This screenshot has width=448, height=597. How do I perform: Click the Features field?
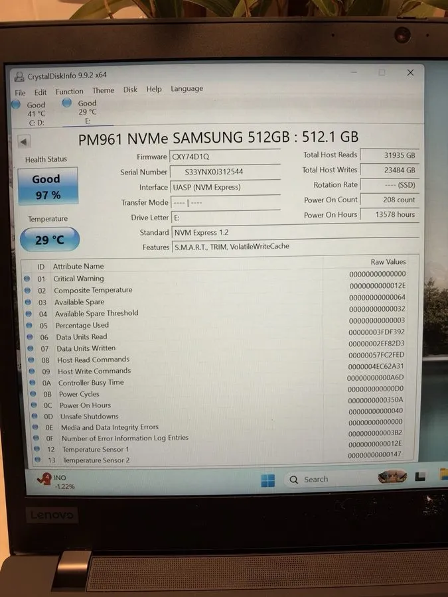click(x=295, y=247)
